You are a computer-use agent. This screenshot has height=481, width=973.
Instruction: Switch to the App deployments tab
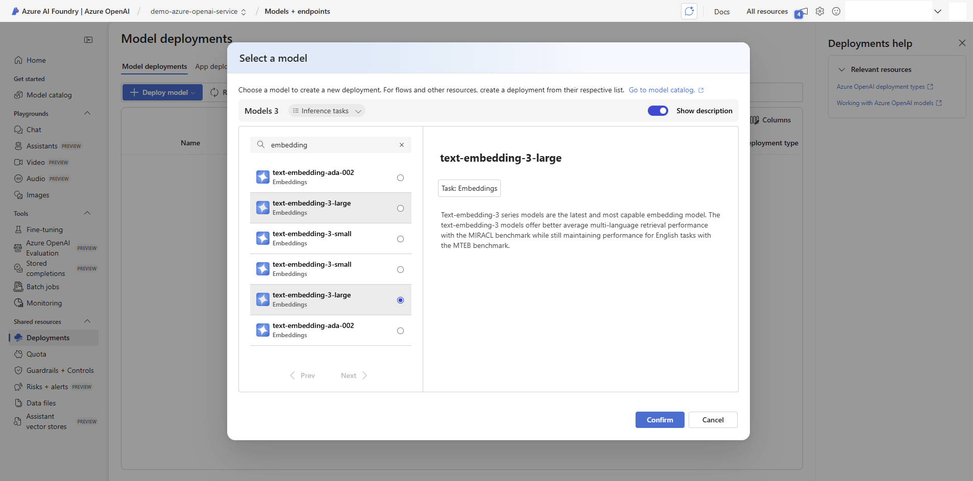click(211, 66)
